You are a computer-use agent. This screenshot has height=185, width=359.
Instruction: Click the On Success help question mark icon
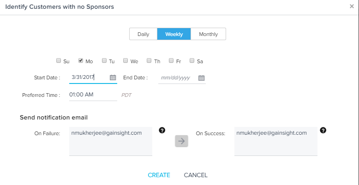323,130
